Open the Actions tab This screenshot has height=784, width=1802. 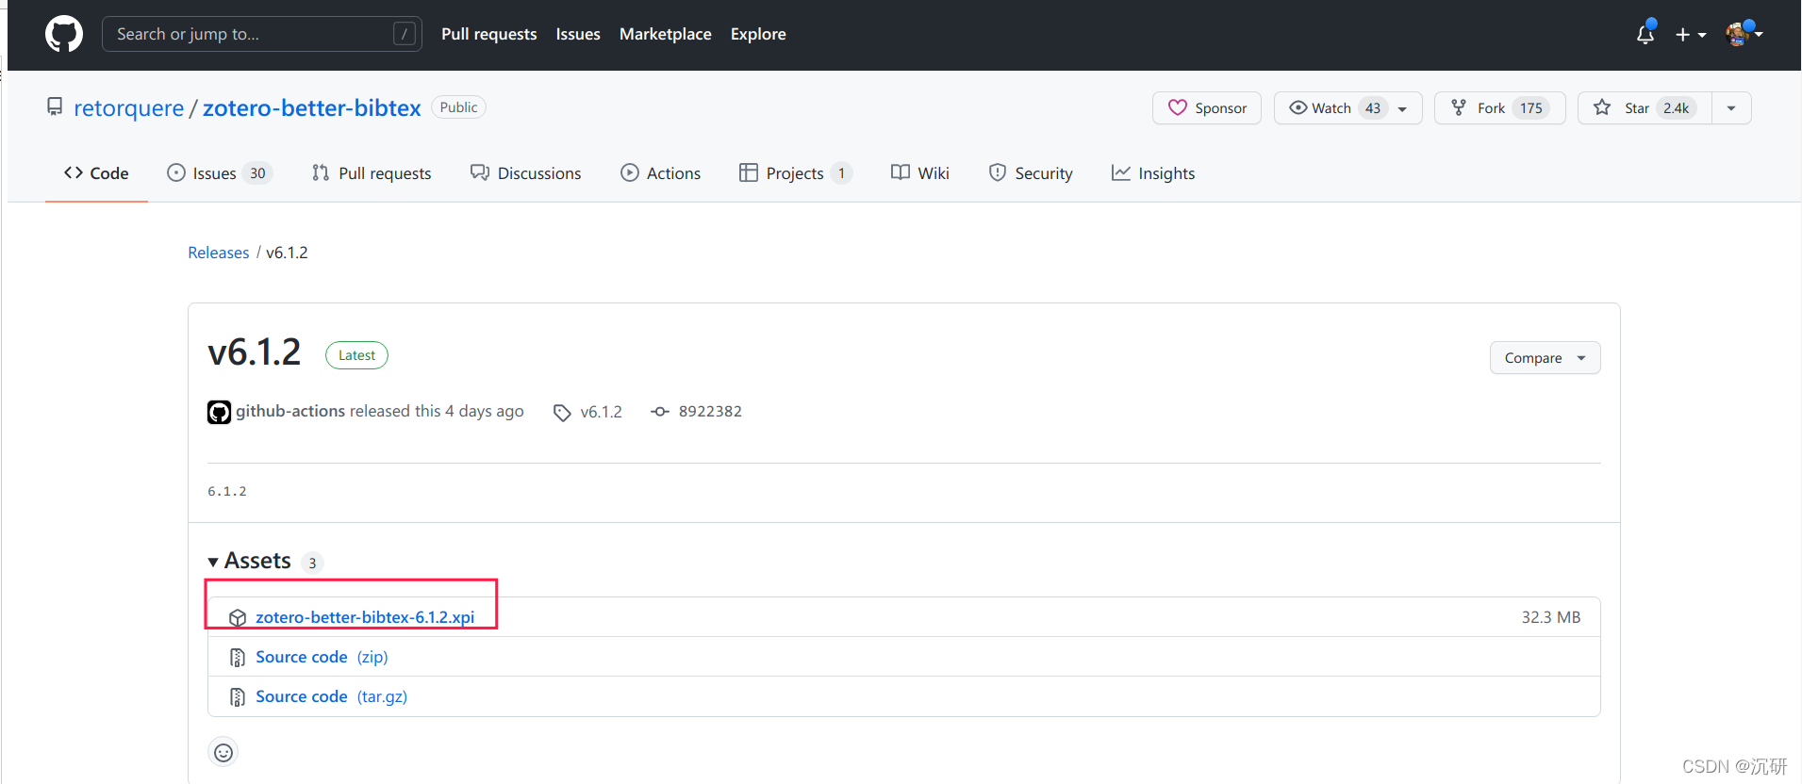coord(660,173)
